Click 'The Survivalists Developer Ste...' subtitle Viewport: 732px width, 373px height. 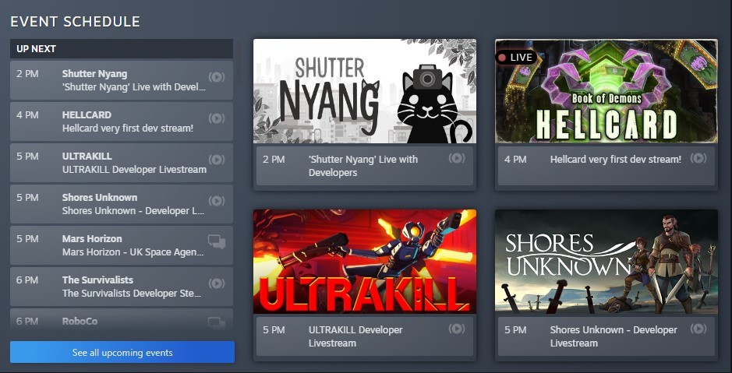pos(132,294)
